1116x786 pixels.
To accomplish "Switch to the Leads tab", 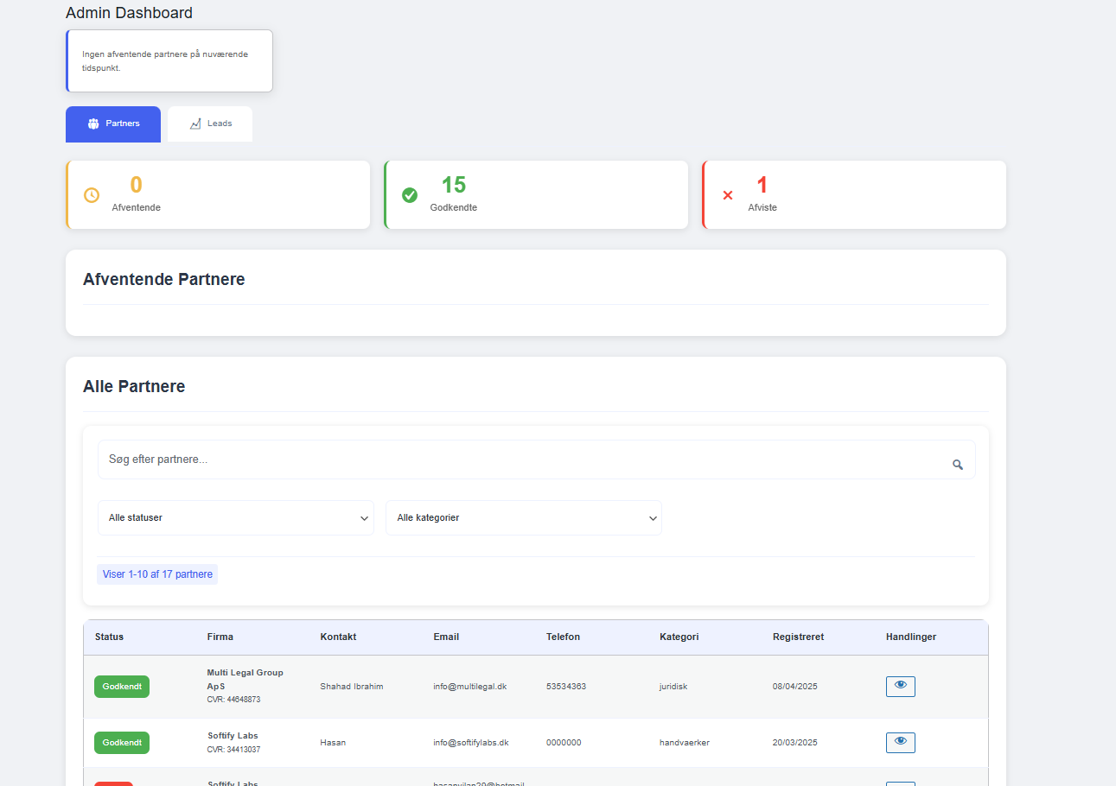I will (210, 124).
